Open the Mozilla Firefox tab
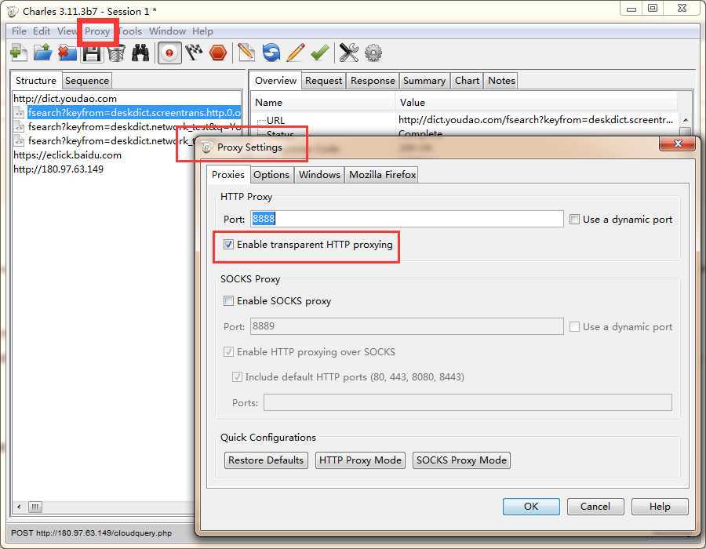This screenshot has width=706, height=549. [x=382, y=175]
